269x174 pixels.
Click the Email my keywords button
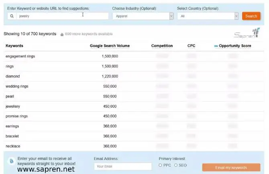point(231,168)
